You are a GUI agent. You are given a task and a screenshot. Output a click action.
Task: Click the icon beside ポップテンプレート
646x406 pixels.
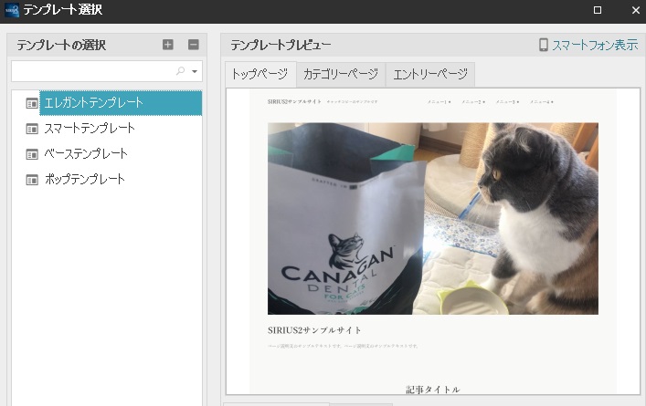[32, 180]
